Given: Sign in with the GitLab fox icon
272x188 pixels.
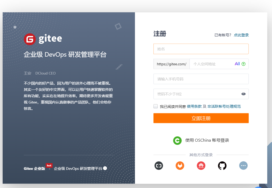Looking at the screenshot, I should point(180,166).
